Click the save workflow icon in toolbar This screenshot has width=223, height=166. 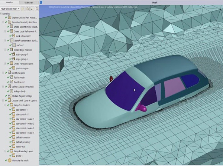[28, 8]
